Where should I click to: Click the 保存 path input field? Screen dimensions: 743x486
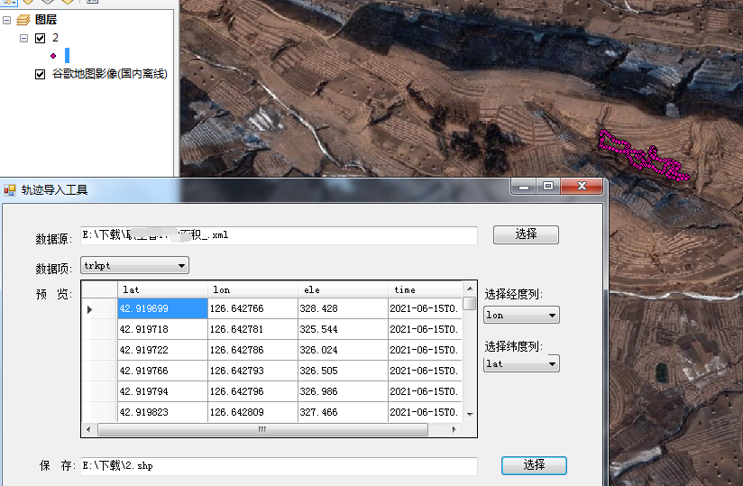[x=279, y=466]
